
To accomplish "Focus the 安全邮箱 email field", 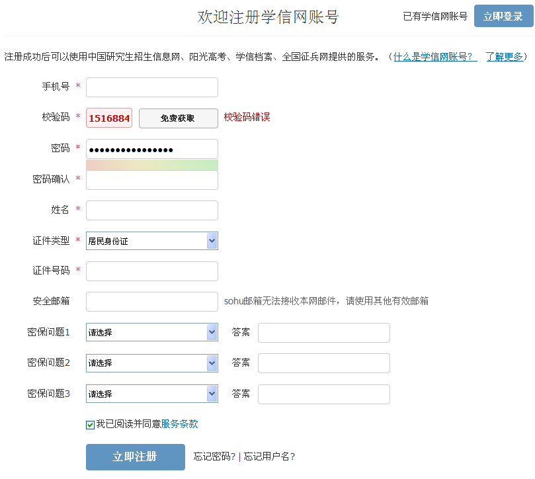I will pos(152,302).
